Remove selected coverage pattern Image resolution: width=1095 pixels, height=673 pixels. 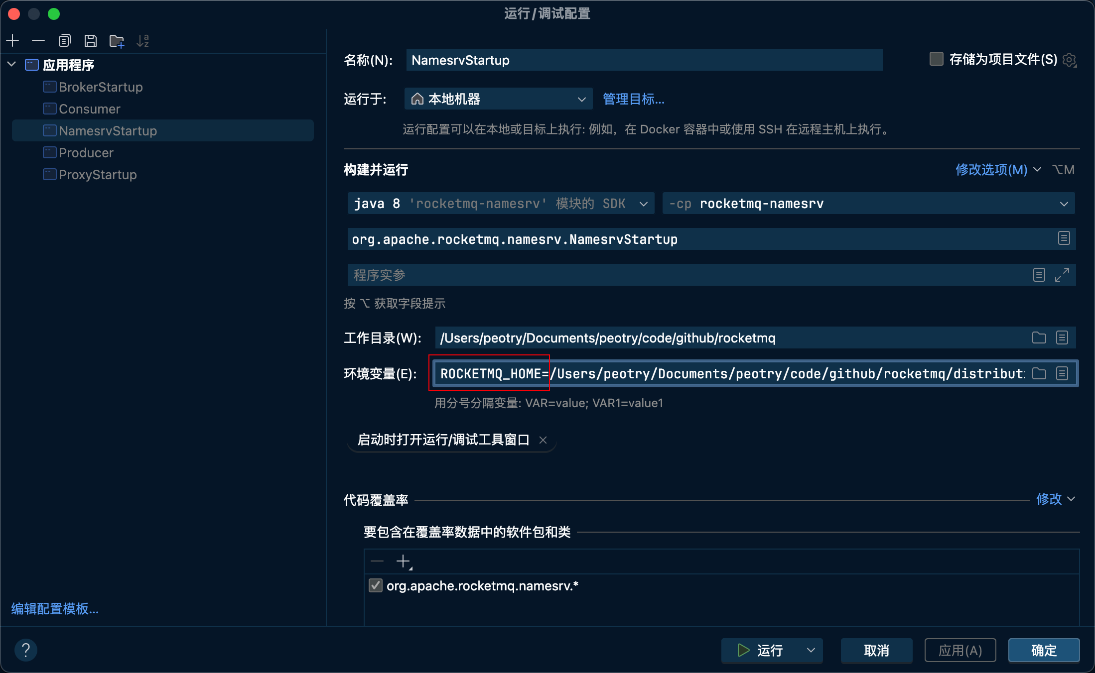[377, 561]
